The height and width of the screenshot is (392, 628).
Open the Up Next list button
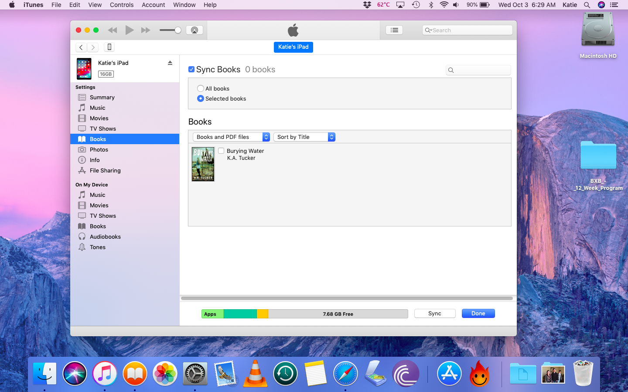tap(394, 30)
